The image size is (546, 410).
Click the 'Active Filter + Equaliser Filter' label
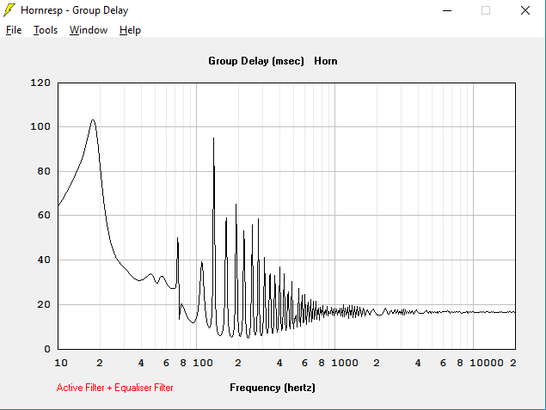click(114, 388)
